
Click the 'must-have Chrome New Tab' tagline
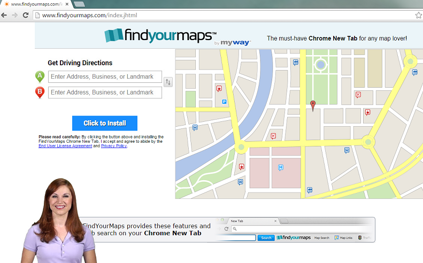point(337,38)
